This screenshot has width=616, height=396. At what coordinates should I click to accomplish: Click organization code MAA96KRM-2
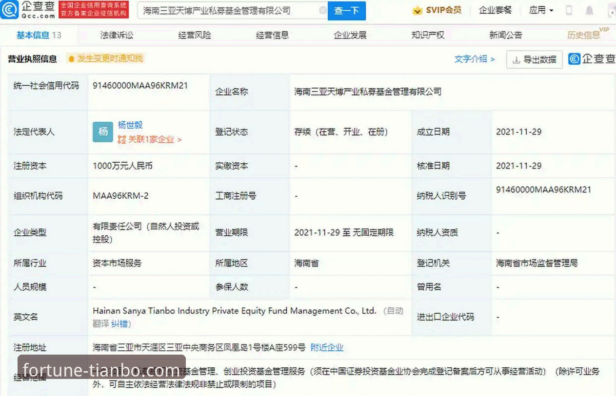pyautogui.click(x=120, y=196)
